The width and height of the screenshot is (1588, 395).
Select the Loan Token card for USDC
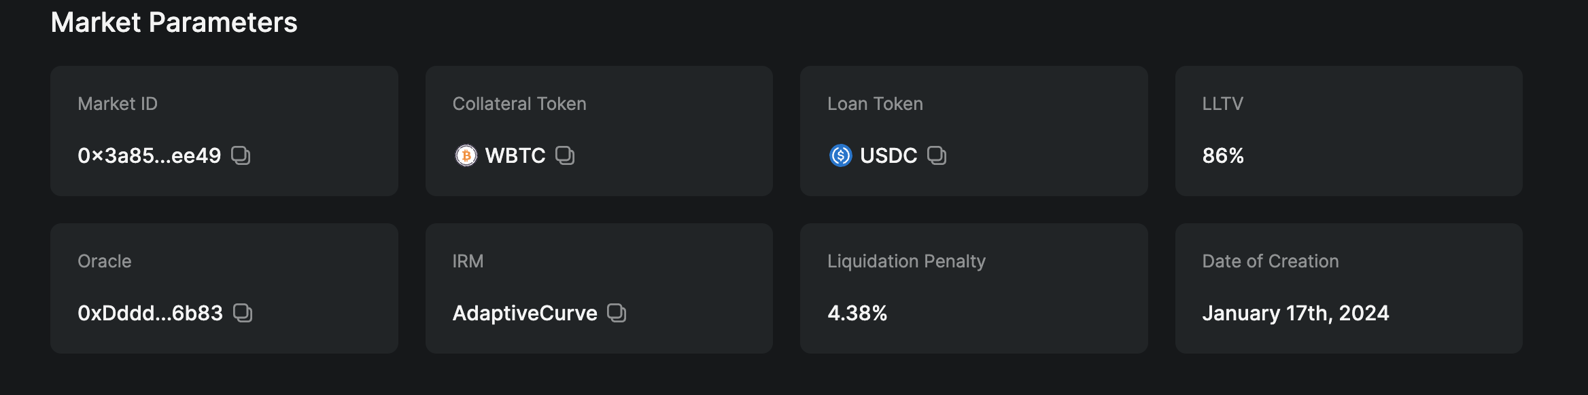tap(973, 131)
